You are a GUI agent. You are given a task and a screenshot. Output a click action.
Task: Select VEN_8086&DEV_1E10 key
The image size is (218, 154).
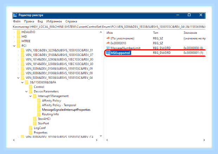point(59,137)
